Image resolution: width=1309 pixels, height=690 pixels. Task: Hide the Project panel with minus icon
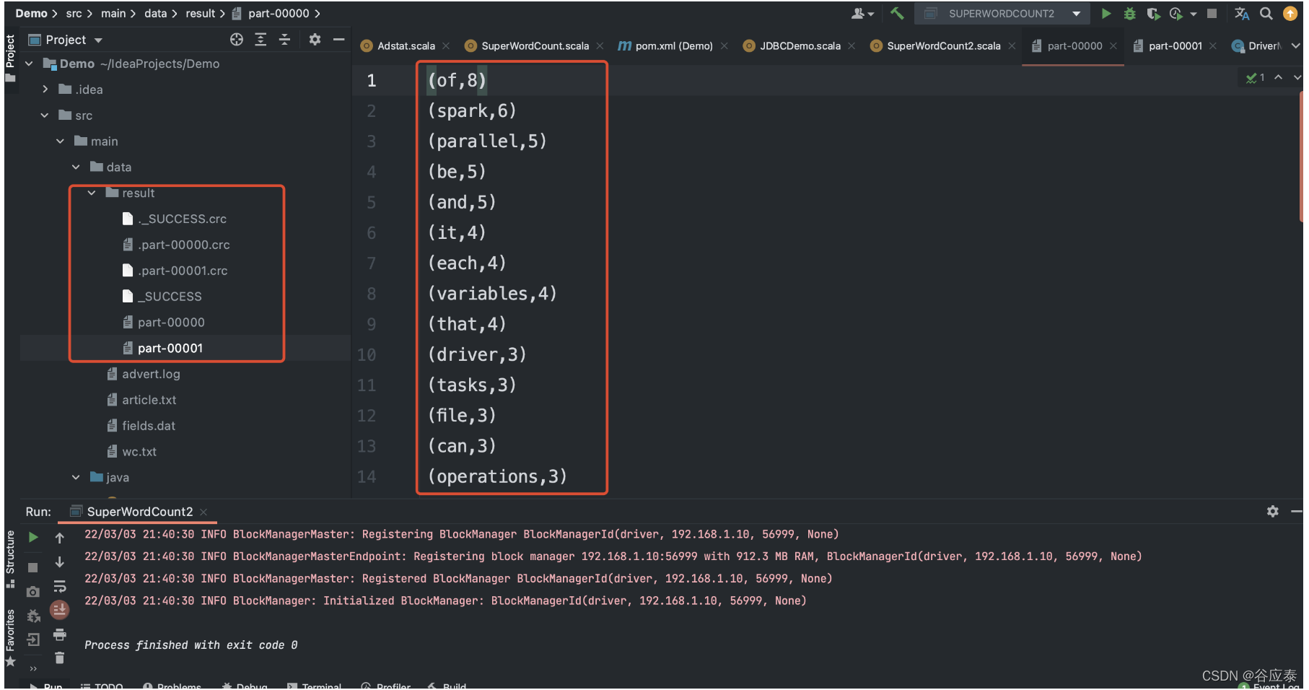tap(338, 40)
